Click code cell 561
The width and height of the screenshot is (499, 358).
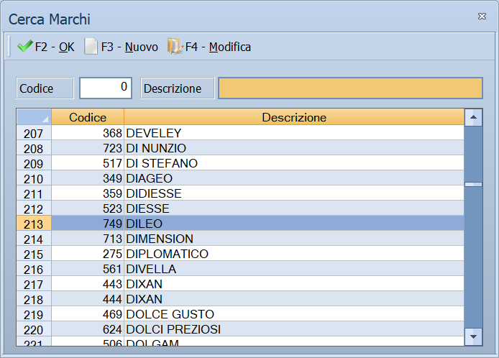[88, 269]
